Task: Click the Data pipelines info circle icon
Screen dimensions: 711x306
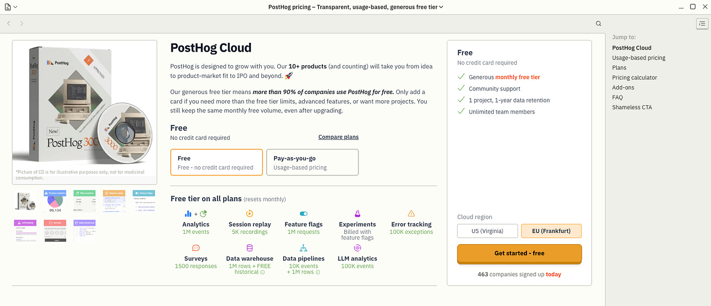Action: (318, 272)
